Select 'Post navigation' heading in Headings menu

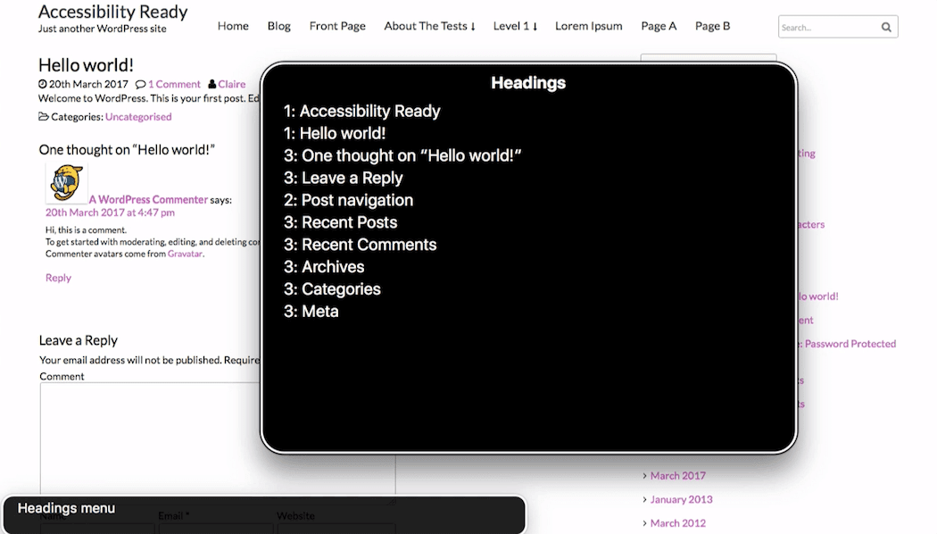click(357, 200)
